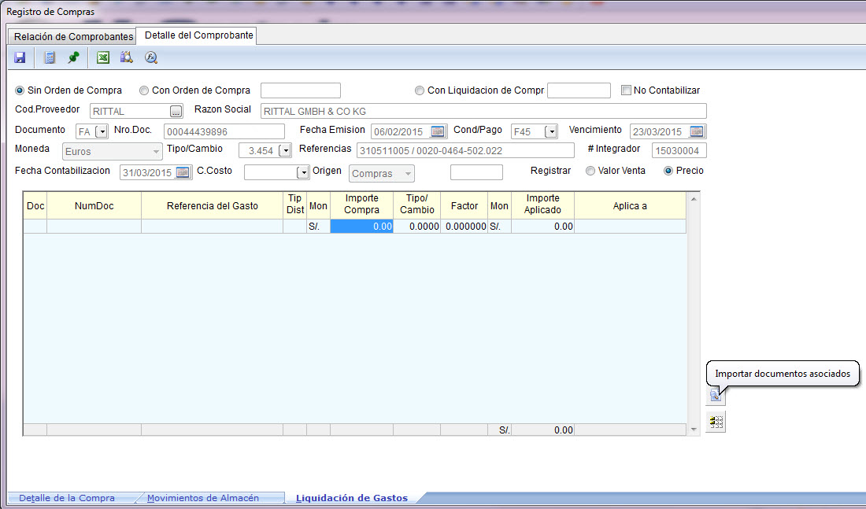Click the Importar documentos asociados icon
Image resolution: width=866 pixels, height=509 pixels.
tap(715, 396)
